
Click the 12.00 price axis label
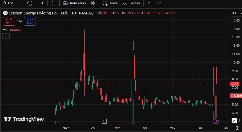click(x=236, y=46)
